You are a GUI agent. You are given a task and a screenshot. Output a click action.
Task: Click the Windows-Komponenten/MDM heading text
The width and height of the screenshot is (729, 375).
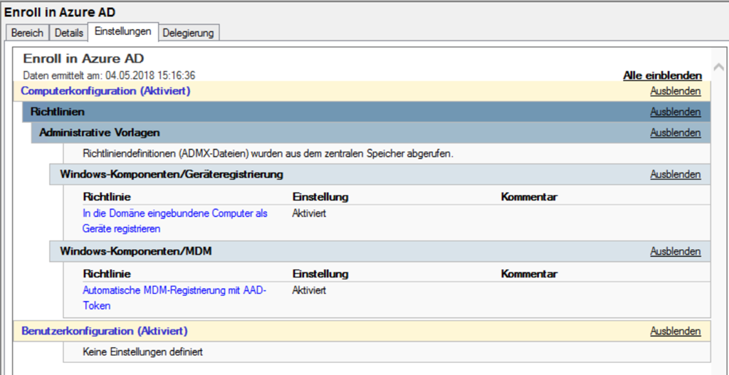[135, 251]
